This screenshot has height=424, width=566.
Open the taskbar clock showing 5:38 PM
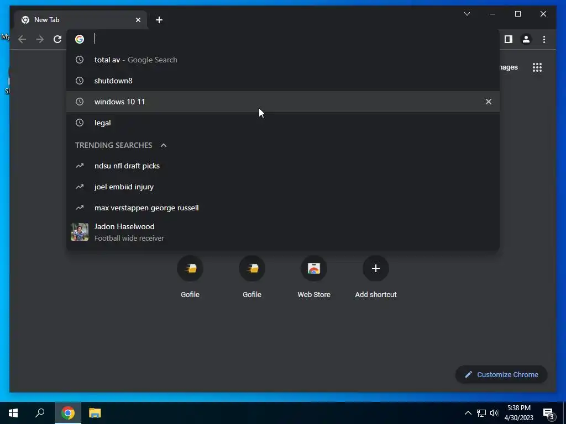coord(518,413)
